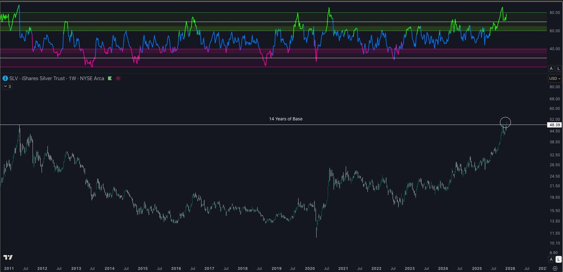Click the 68.00 price axis value
The image size is (563, 272).
[554, 99]
